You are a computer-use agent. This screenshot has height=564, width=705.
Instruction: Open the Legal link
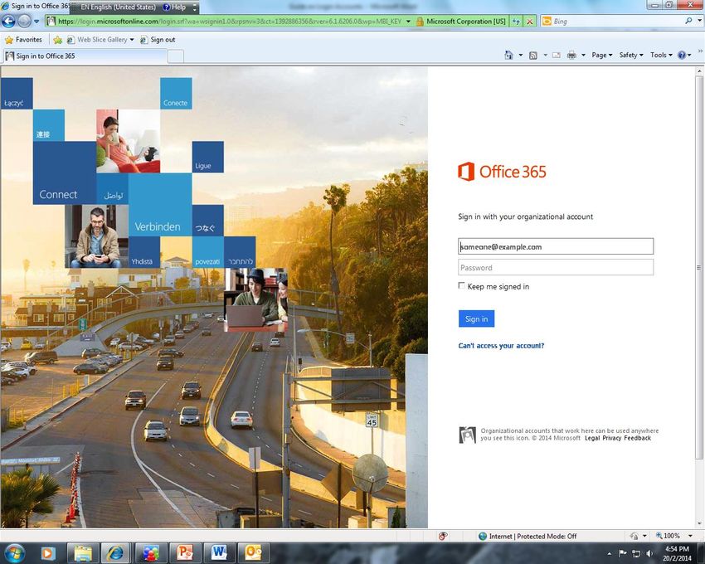click(592, 438)
